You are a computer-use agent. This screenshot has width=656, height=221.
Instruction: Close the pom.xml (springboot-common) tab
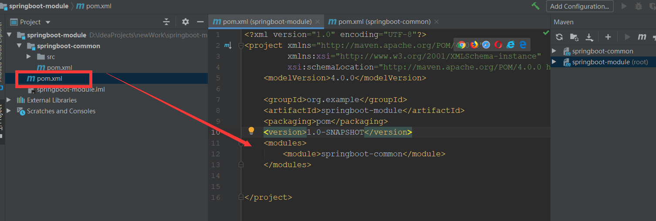(436, 22)
